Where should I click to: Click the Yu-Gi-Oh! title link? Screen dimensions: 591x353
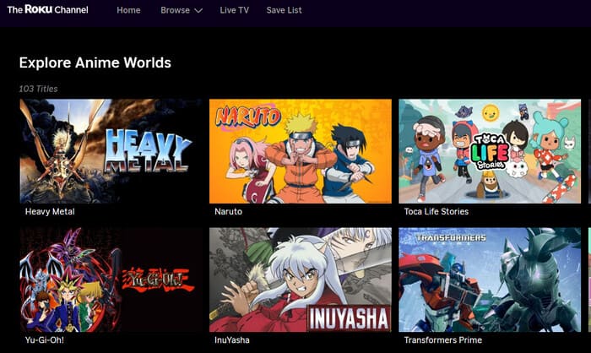[45, 339]
